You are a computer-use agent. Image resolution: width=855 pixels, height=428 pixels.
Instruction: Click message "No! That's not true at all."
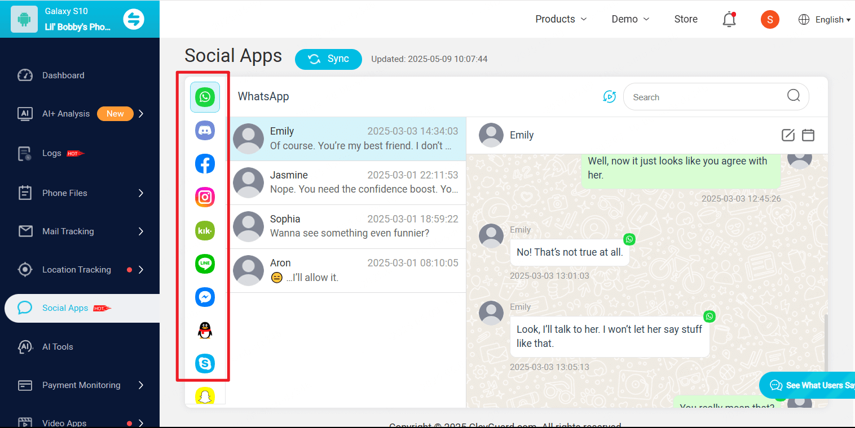point(570,252)
